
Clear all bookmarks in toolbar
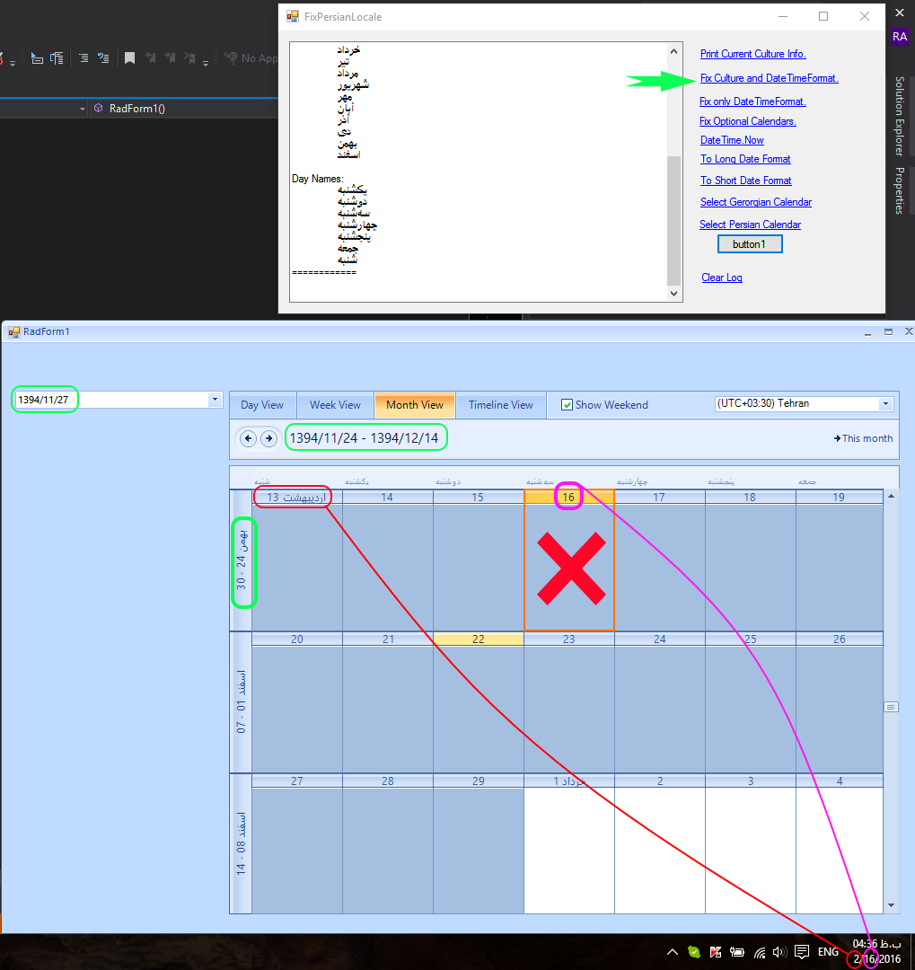click(x=189, y=58)
